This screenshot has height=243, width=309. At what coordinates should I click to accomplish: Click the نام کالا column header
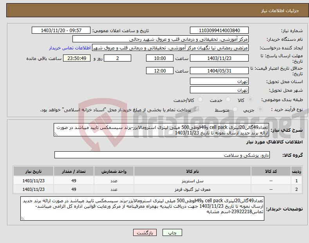[192, 171]
